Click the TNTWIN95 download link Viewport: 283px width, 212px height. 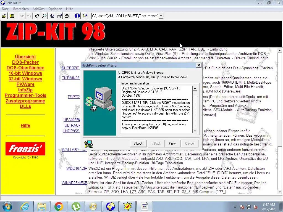coord(71,78)
